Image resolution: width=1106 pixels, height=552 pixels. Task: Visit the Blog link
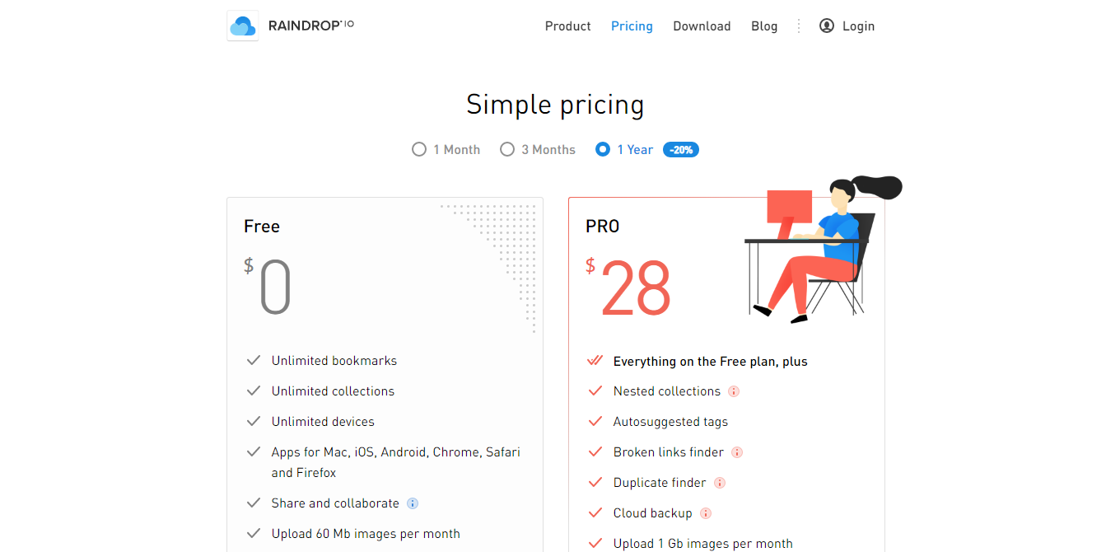pyautogui.click(x=764, y=26)
